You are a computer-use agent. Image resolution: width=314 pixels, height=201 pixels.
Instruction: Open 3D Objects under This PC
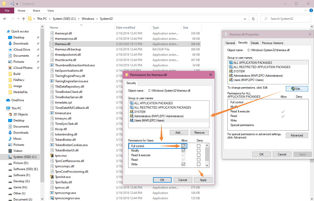[21, 114]
